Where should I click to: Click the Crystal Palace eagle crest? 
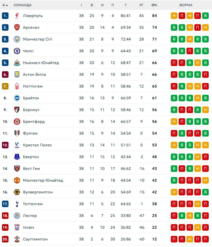pyautogui.click(x=17, y=145)
